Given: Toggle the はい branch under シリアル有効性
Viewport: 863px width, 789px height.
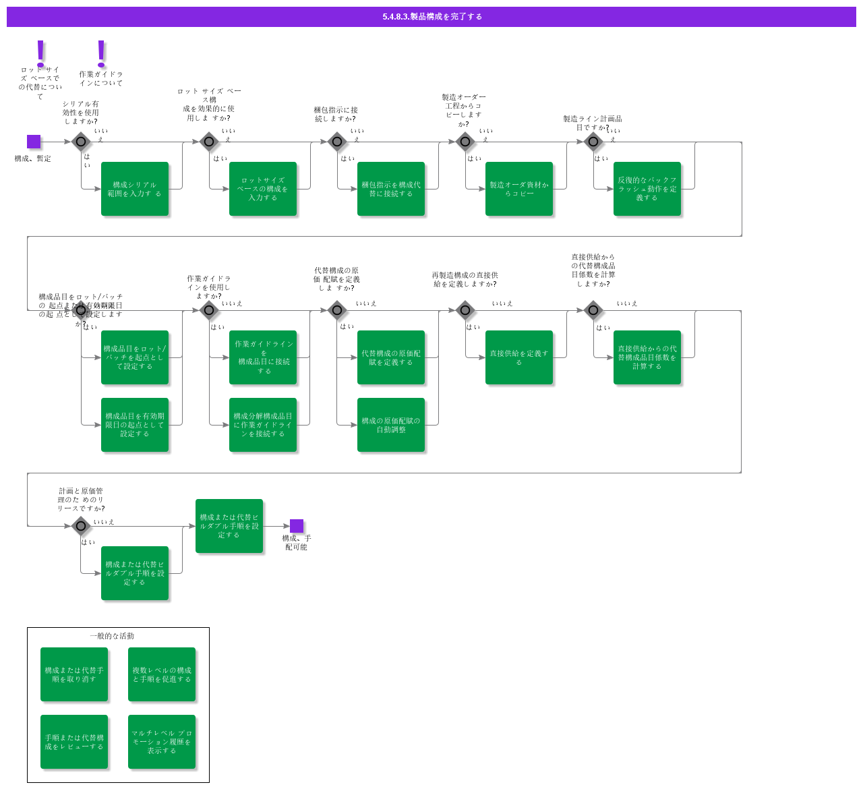Looking at the screenshot, I should [x=86, y=160].
